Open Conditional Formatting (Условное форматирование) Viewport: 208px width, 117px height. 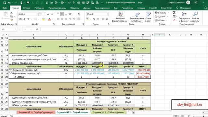coord(120,17)
